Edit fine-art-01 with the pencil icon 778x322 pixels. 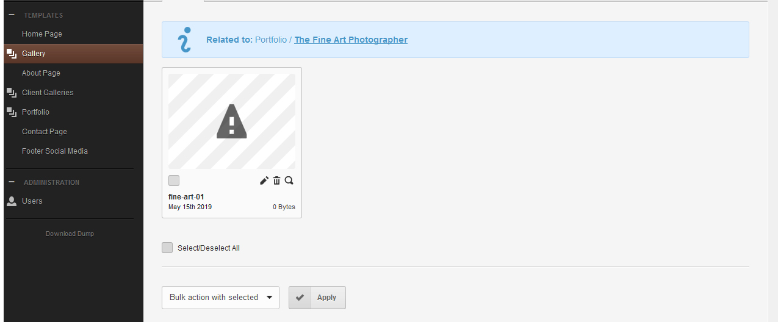pyautogui.click(x=264, y=181)
